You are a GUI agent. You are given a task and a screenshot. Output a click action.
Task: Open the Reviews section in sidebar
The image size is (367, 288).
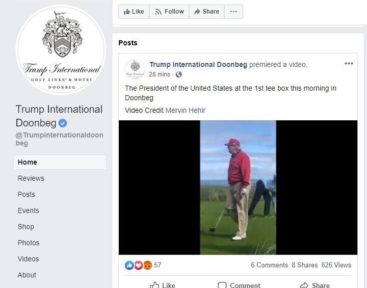(31, 178)
